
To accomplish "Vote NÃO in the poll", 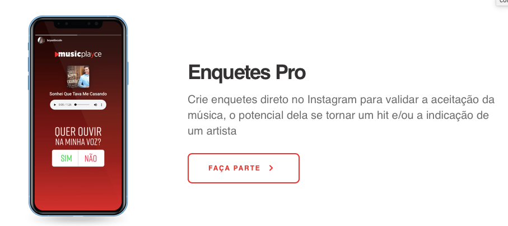I will 91,158.
